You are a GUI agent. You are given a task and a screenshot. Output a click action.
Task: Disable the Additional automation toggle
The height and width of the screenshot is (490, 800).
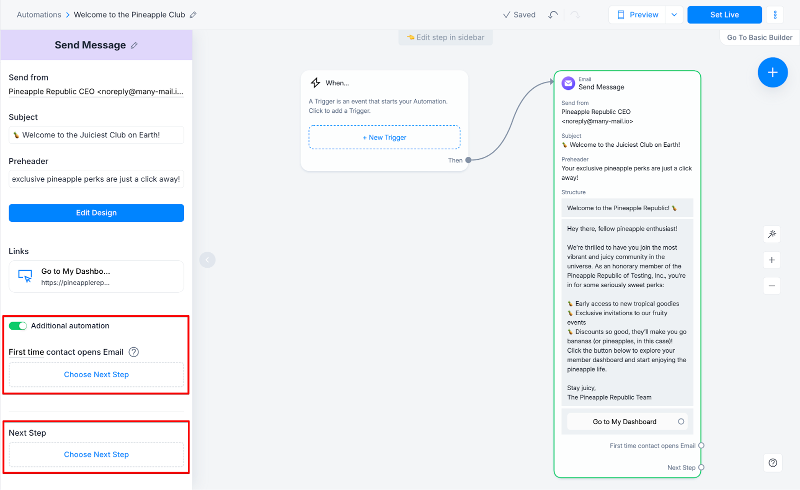click(18, 325)
